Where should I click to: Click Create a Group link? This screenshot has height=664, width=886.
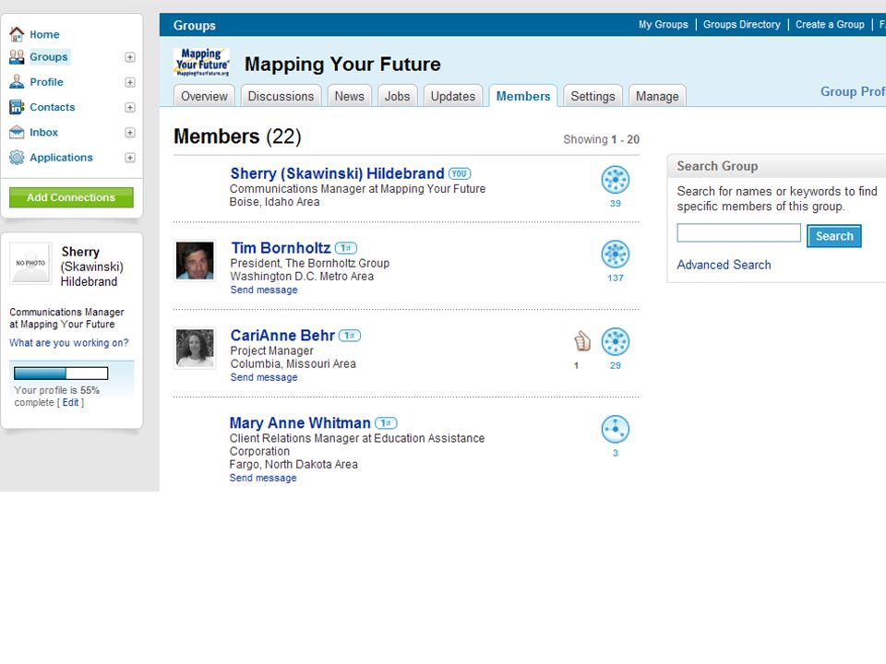(830, 25)
